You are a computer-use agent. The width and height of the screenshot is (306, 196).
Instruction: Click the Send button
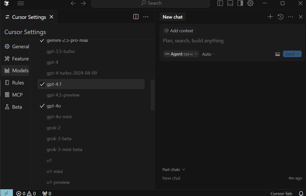point(292,54)
